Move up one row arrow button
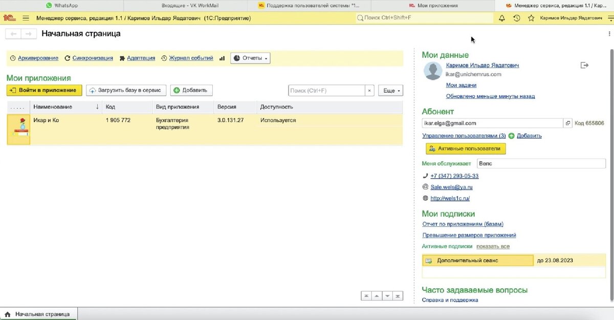Image resolution: width=614 pixels, height=320 pixels. [377, 296]
